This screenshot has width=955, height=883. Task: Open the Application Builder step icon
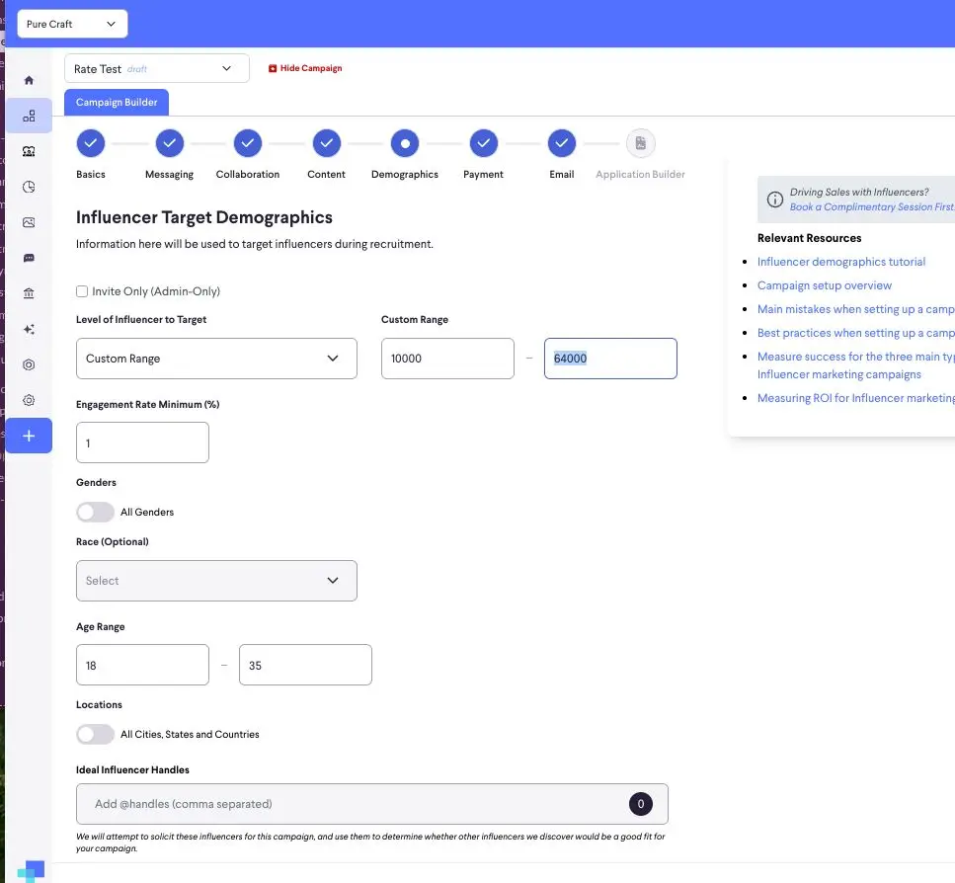[x=640, y=144]
